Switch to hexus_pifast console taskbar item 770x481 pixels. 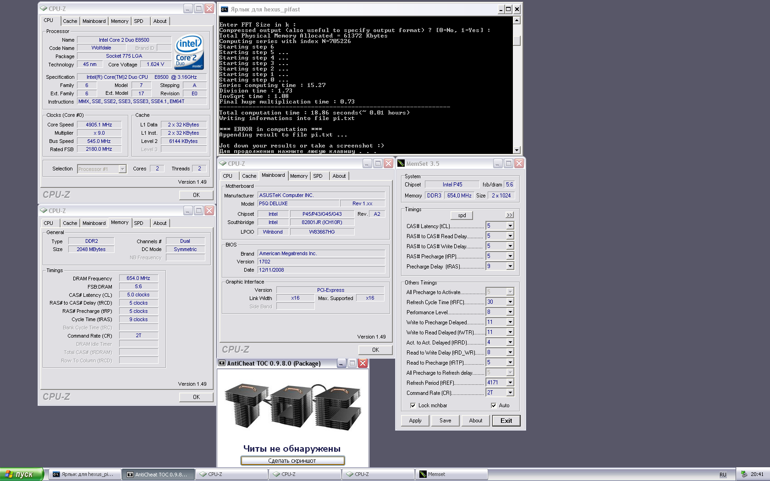click(85, 474)
